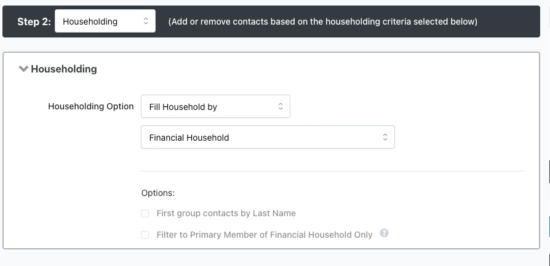Viewport: 550px width, 266px height.
Task: Click the "First group contacts by Last Name" label text
Action: 226,213
